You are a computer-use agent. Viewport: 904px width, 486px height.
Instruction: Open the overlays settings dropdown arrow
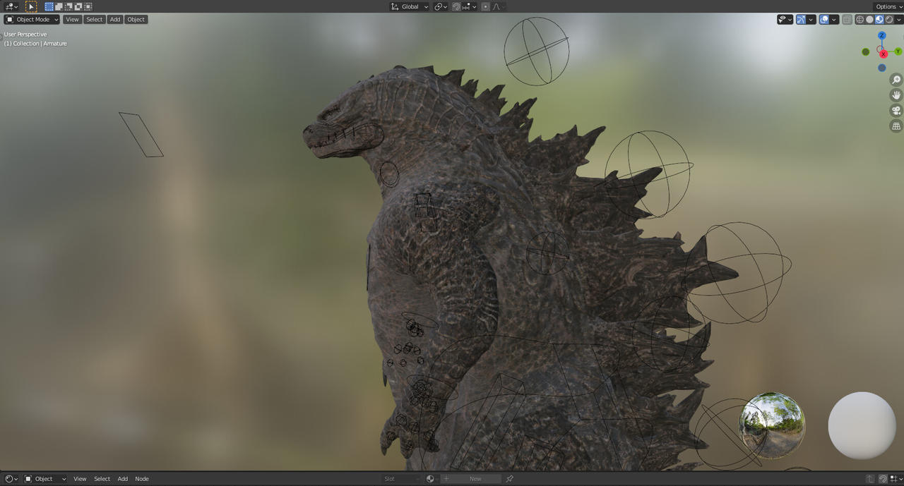point(835,19)
